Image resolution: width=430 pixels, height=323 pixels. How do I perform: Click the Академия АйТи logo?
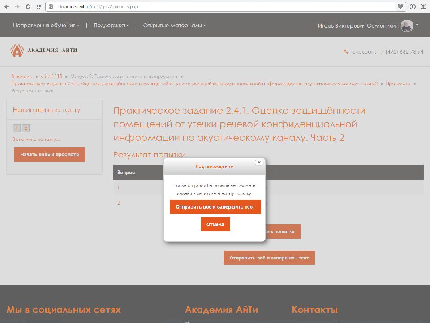(43, 51)
